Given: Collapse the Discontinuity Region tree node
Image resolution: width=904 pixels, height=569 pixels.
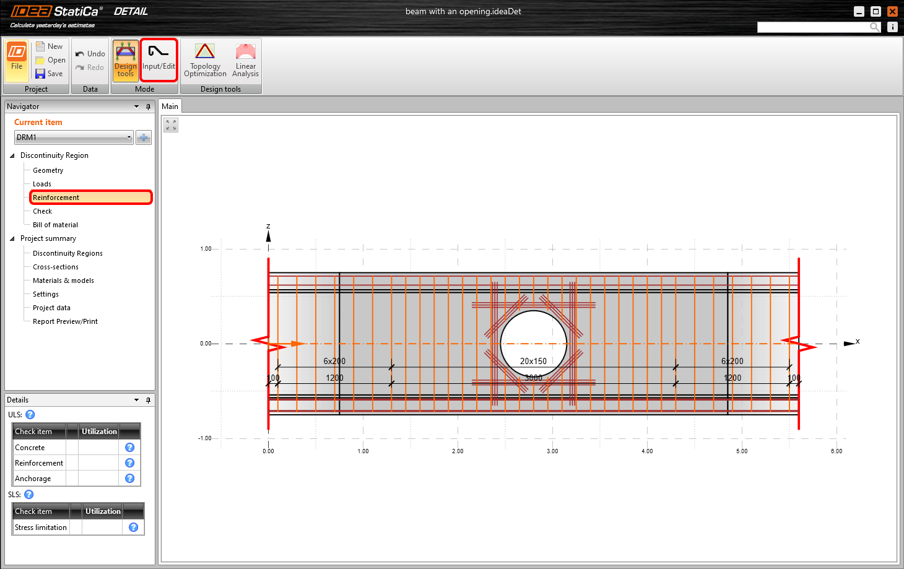Looking at the screenshot, I should tap(12, 155).
